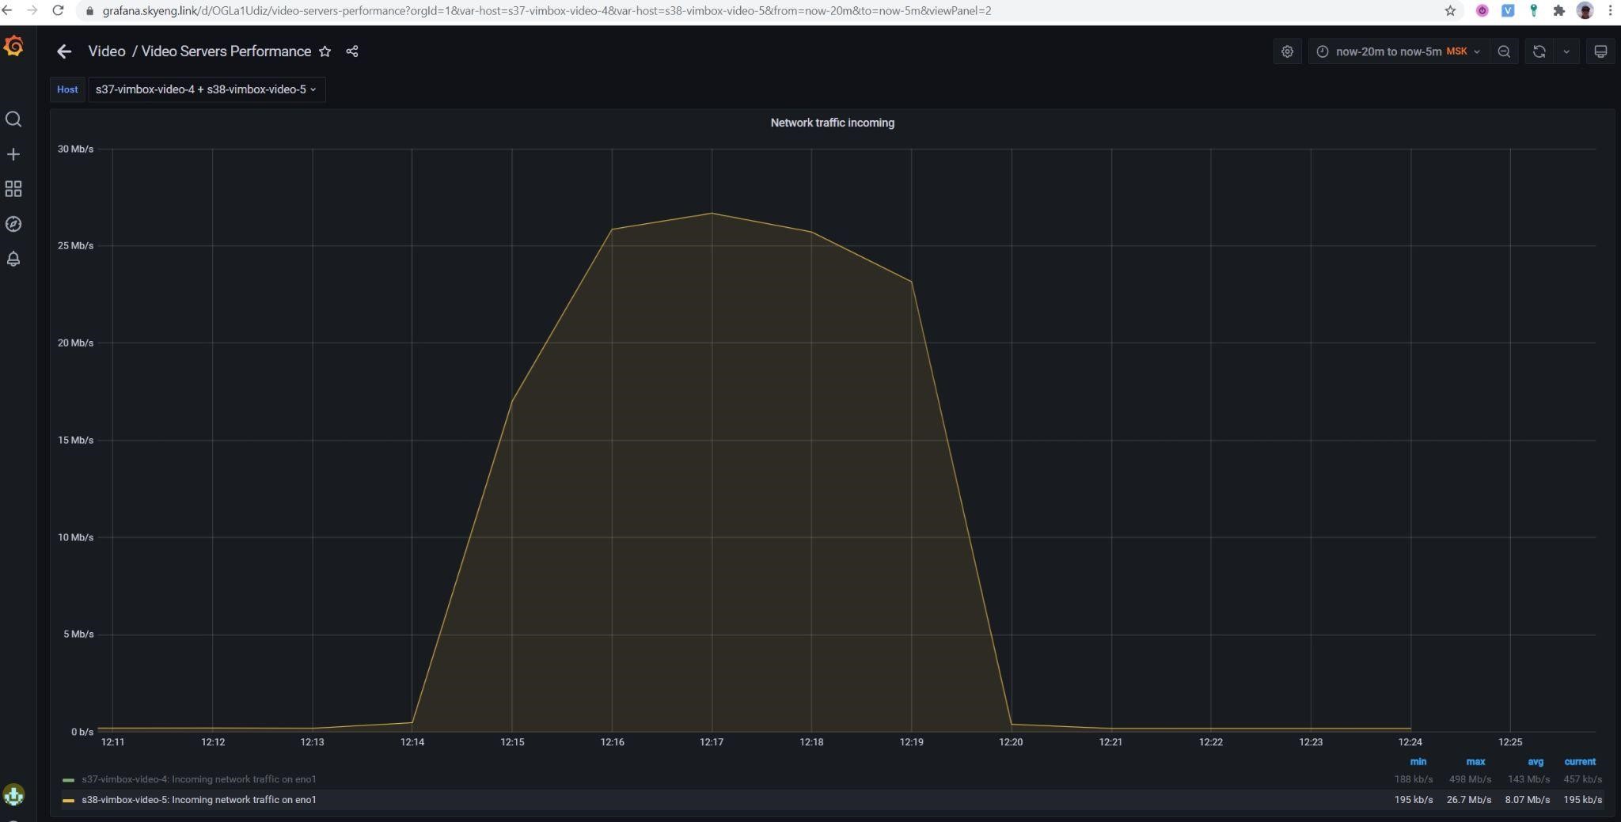This screenshot has height=822, width=1621.
Task: Open the alerting bell icon
Action: click(x=13, y=259)
